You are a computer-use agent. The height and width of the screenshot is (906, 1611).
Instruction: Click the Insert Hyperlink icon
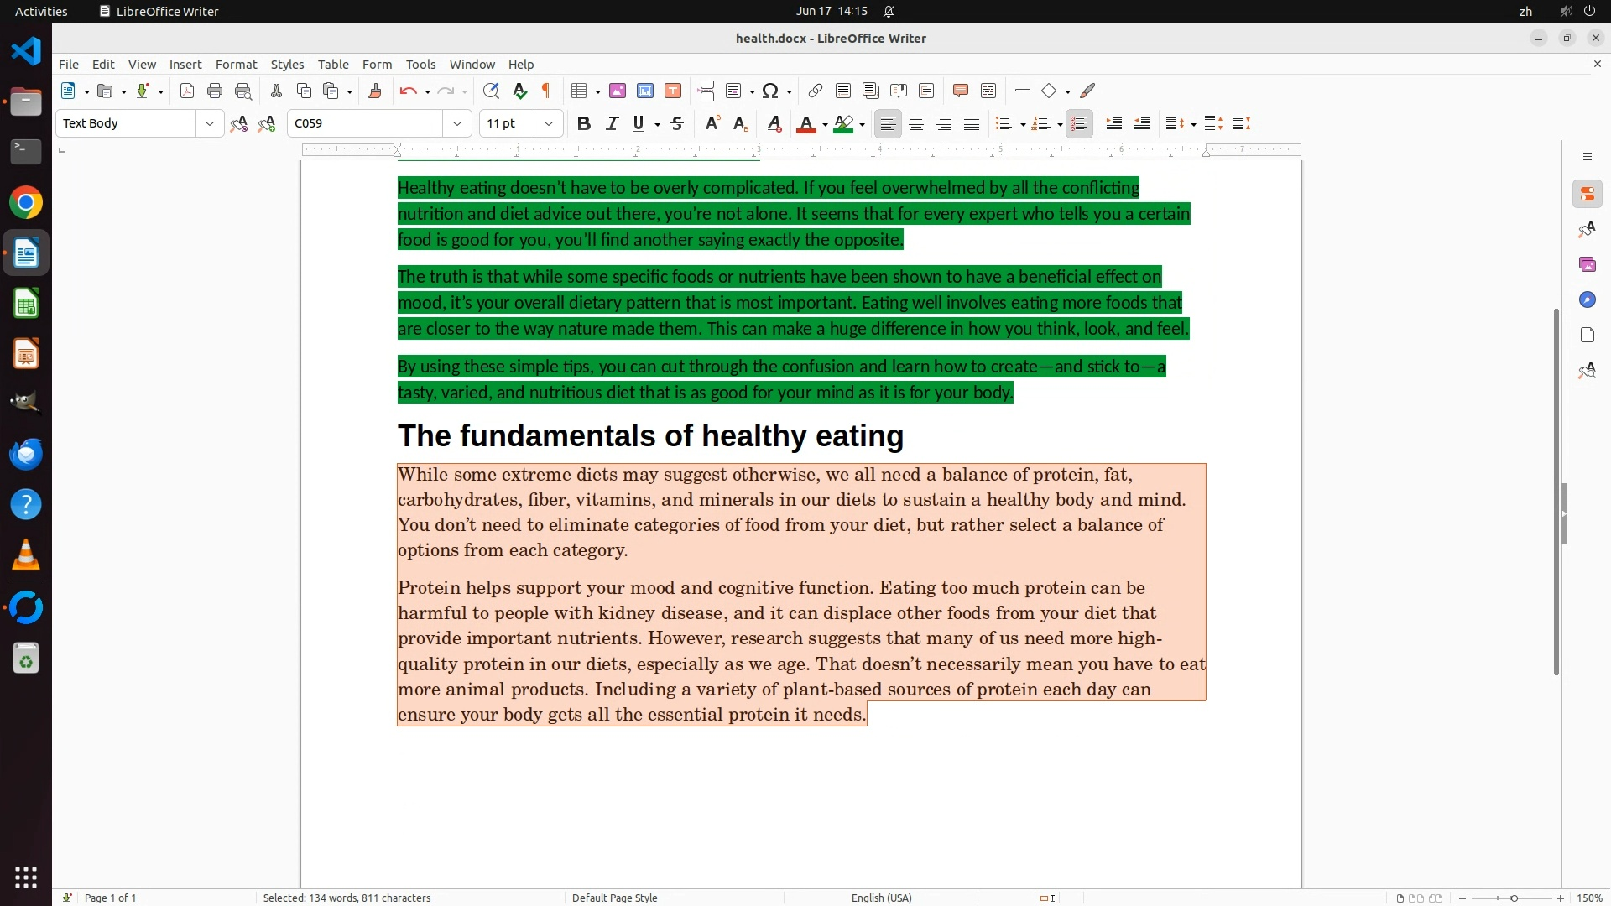815,91
